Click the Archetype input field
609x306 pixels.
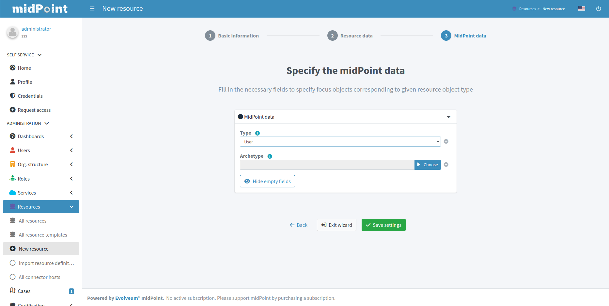pos(327,165)
